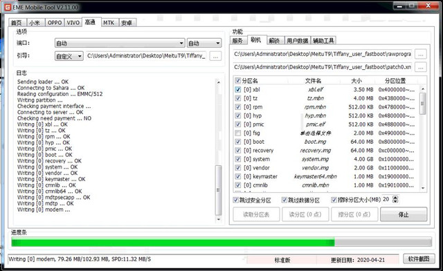Switch to the MTK tab
Viewport: 443px width, 271px height.
click(109, 23)
